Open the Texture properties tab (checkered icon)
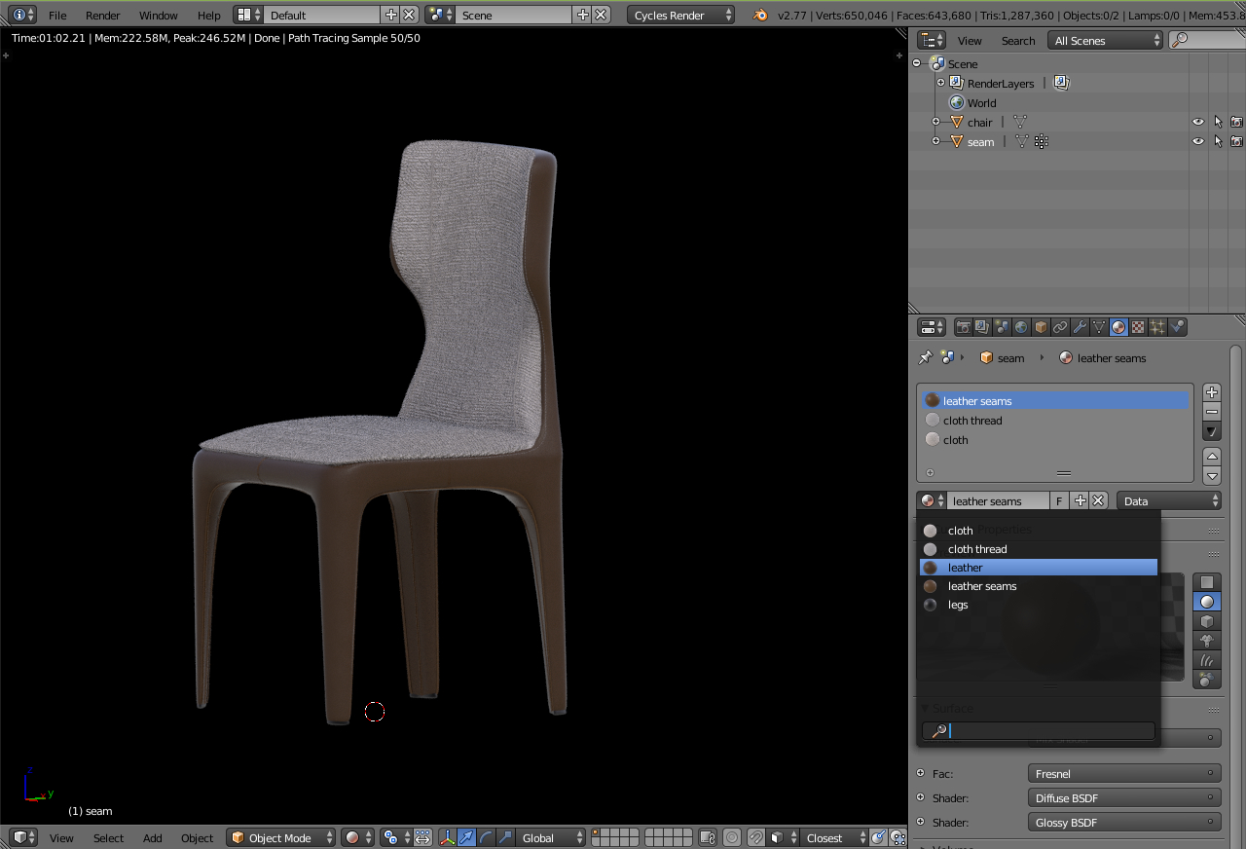 click(1136, 326)
